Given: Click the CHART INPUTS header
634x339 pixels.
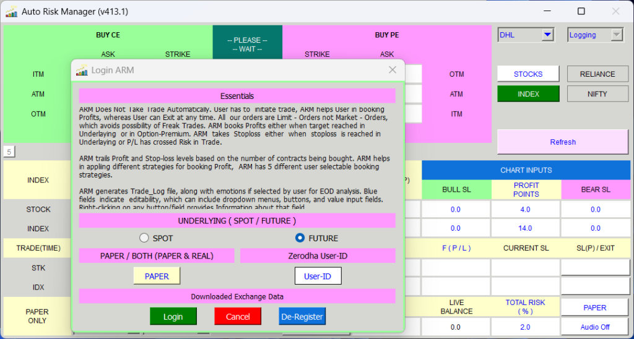Looking at the screenshot, I should pos(526,170).
